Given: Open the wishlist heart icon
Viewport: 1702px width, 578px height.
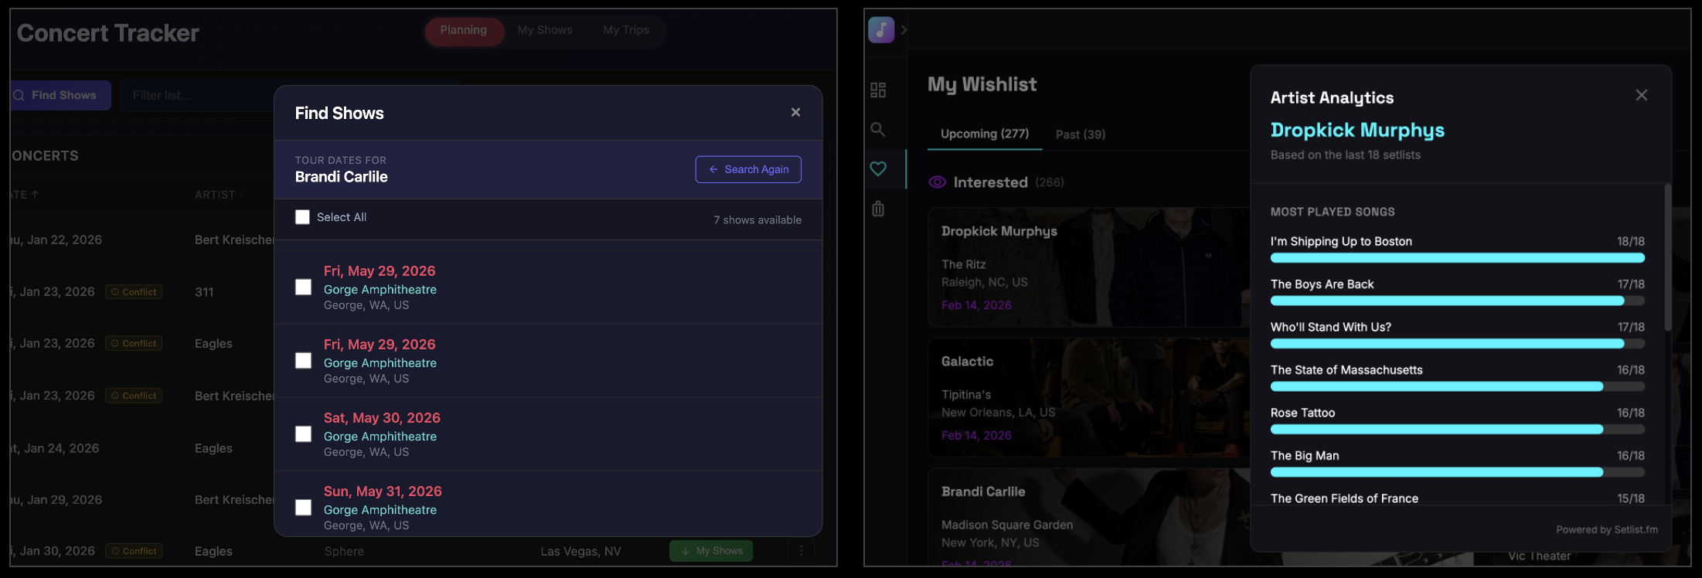Looking at the screenshot, I should [x=877, y=168].
